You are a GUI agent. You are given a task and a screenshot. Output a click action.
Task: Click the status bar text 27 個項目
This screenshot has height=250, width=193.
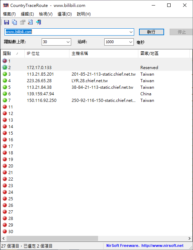[x=10, y=246]
